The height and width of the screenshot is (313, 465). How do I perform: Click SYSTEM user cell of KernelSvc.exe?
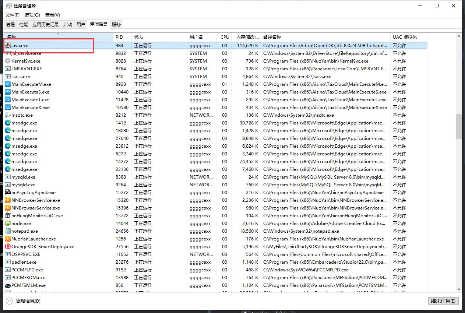point(198,61)
